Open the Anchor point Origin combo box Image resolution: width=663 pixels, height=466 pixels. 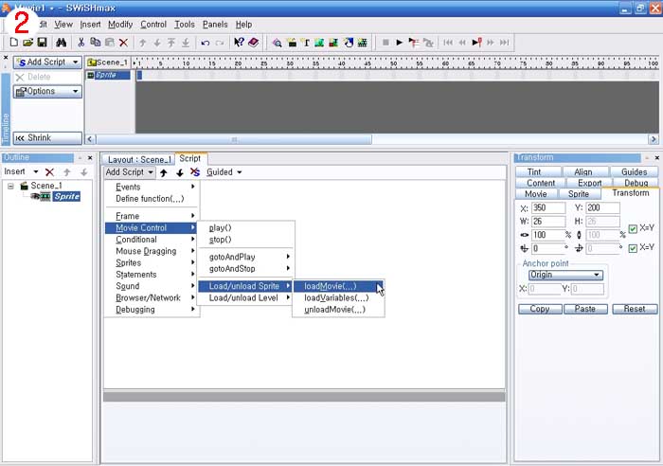565,275
